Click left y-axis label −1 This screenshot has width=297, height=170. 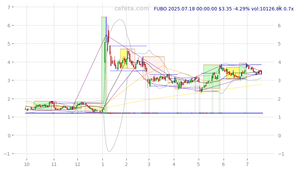[7, 154]
